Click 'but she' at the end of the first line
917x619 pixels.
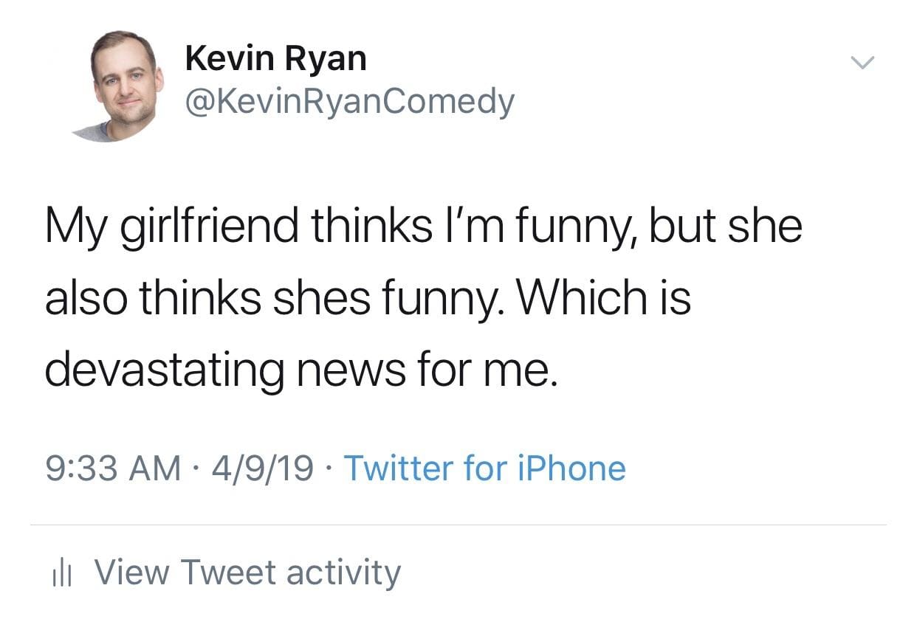pyautogui.click(x=725, y=226)
